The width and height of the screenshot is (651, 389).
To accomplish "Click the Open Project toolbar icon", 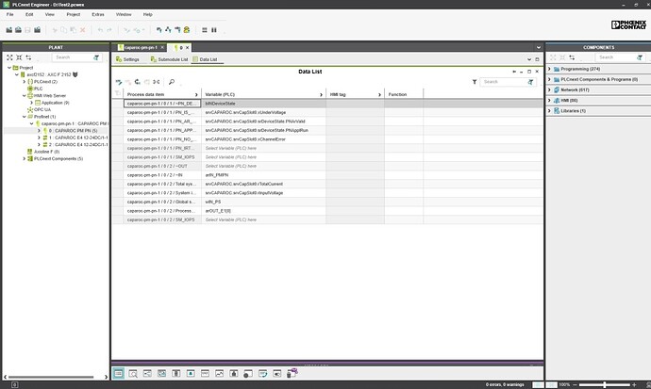I will point(18,30).
